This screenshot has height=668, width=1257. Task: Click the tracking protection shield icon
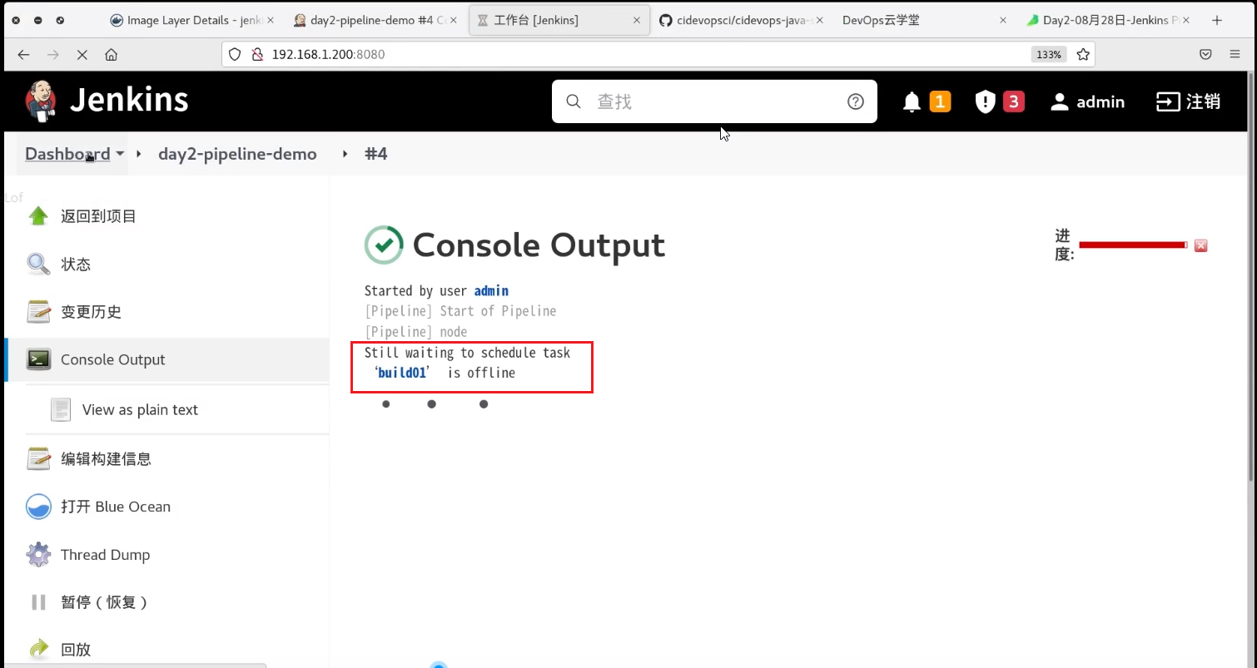click(x=235, y=54)
